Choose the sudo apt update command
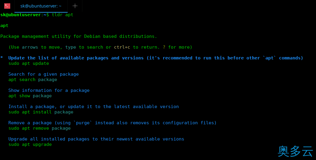Screen dimensions: 316x160 coord(29,63)
